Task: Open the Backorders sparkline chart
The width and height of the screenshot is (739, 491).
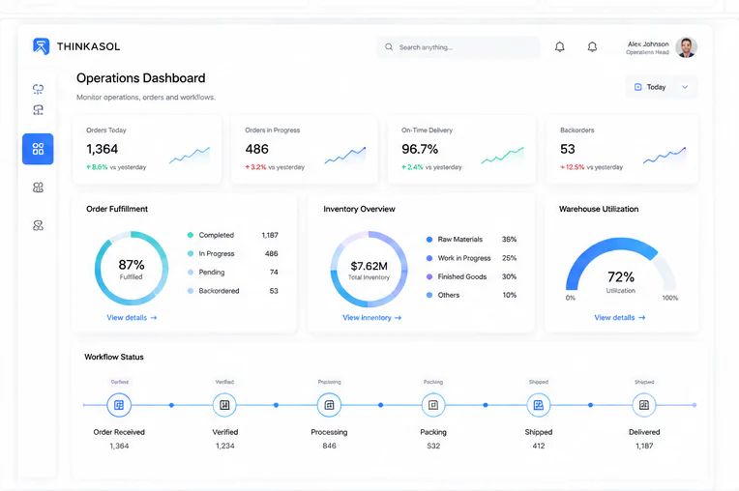Action: tap(665, 156)
